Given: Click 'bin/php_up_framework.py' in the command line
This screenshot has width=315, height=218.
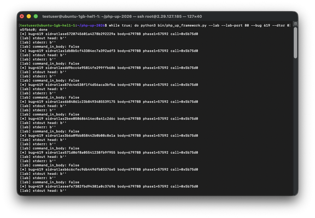Looking at the screenshot, I should (182, 26).
